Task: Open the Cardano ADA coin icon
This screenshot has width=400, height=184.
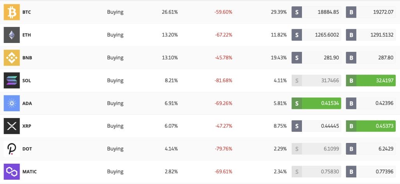Action: 12,104
